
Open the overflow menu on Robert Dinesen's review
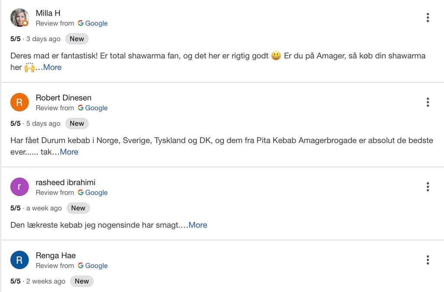(x=428, y=102)
